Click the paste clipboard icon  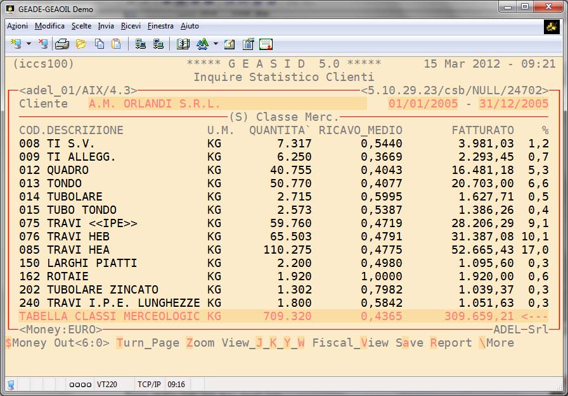(116, 44)
